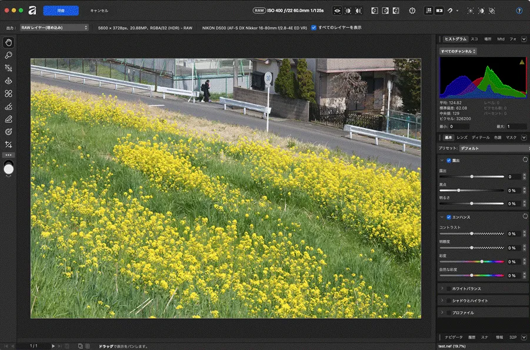530x350 pixels.
Task: Uncheck the エンハンス adjustment checkbox
Action: coord(448,217)
